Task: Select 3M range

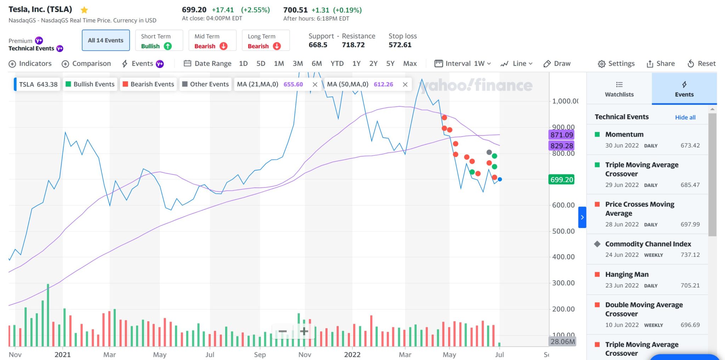Action: 298,64
